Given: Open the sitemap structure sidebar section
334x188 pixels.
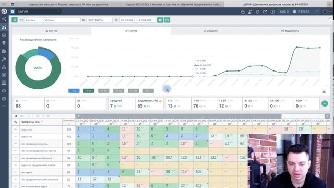Looking at the screenshot, I should tap(4, 67).
